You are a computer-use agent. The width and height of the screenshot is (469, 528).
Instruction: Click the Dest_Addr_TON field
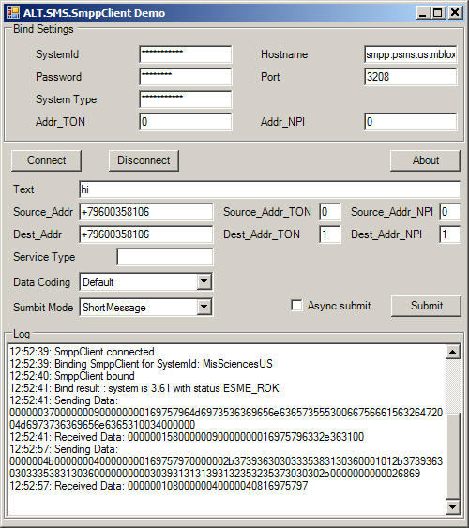pos(329,234)
